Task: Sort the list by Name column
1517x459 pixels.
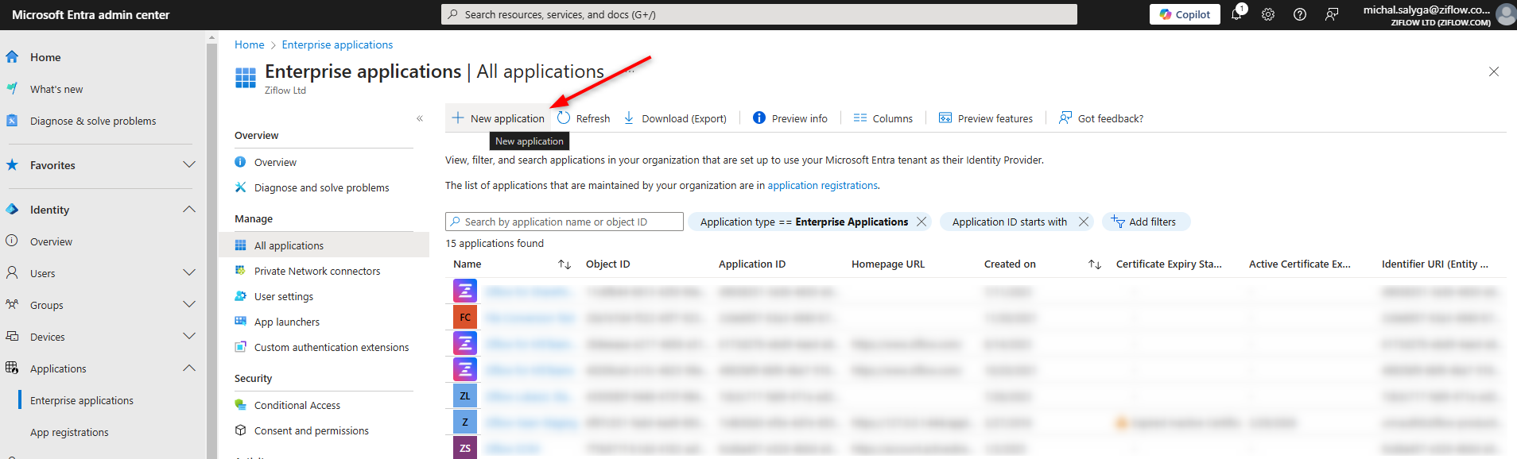Action: click(565, 264)
